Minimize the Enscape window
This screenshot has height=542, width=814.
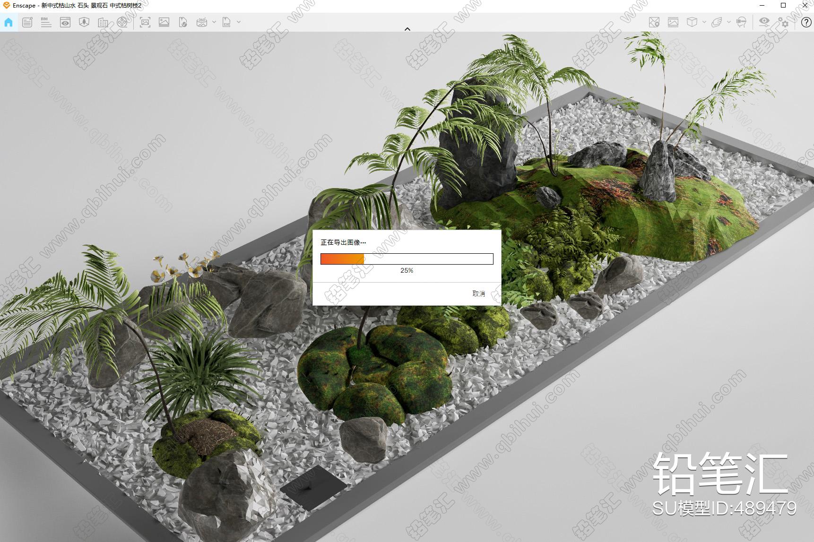point(762,5)
